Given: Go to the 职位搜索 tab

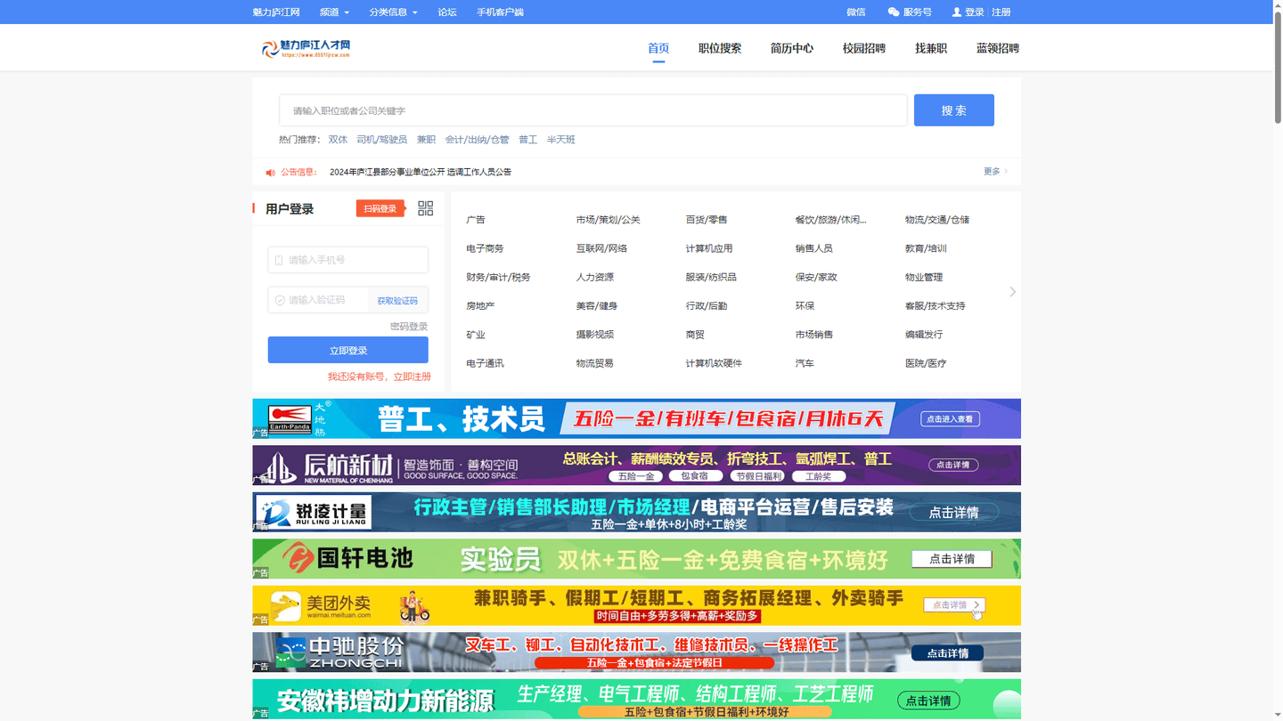Looking at the screenshot, I should click(x=720, y=48).
